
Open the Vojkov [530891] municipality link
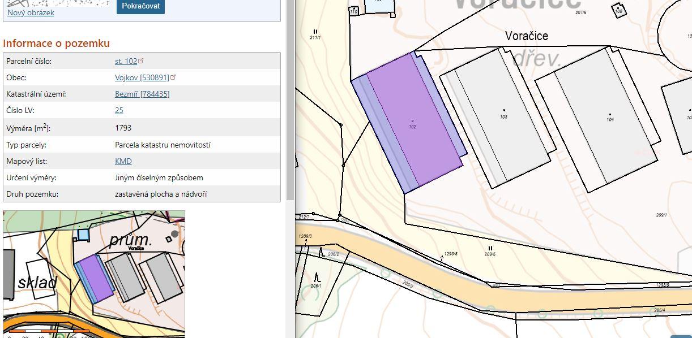coord(142,77)
